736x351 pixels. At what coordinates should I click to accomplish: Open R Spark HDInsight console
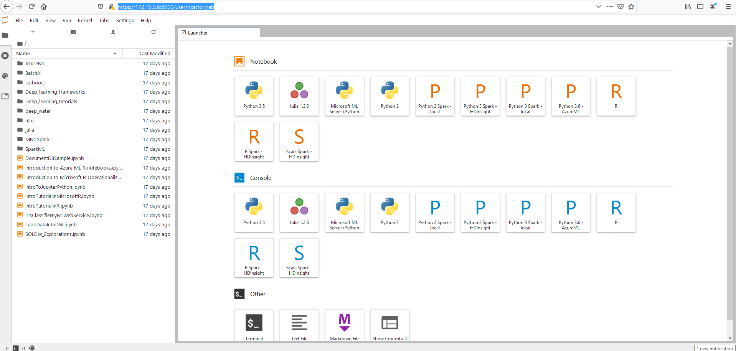(x=254, y=258)
